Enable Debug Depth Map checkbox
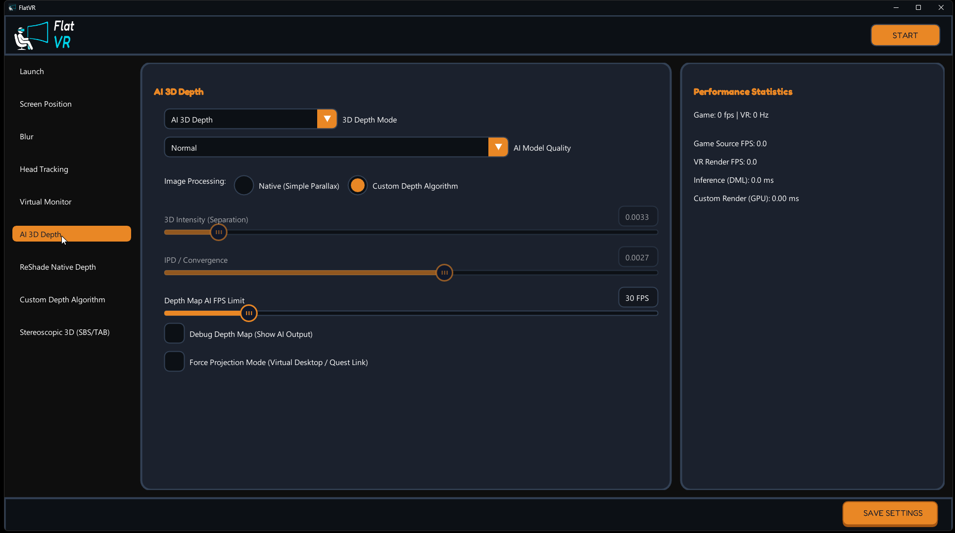The width and height of the screenshot is (955, 533). (174, 333)
